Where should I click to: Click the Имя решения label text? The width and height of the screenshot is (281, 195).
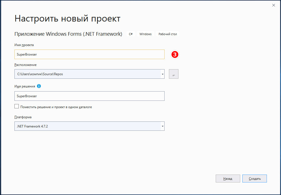(25, 86)
